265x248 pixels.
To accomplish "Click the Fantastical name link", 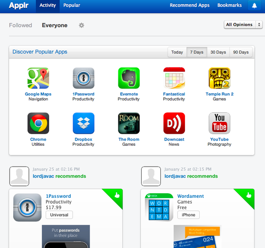I will tap(174, 94).
